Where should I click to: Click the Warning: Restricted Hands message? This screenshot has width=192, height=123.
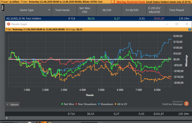pos(154,2)
